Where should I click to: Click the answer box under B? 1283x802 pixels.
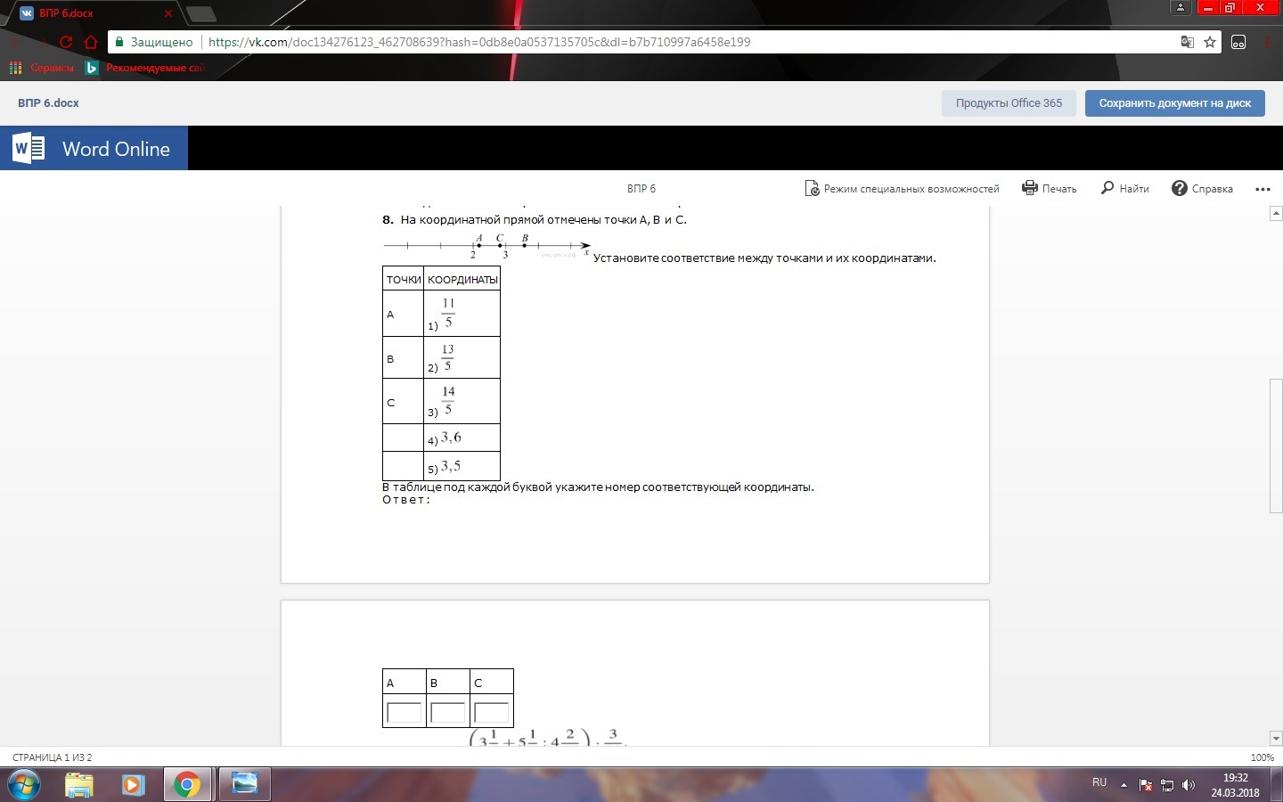click(x=447, y=712)
